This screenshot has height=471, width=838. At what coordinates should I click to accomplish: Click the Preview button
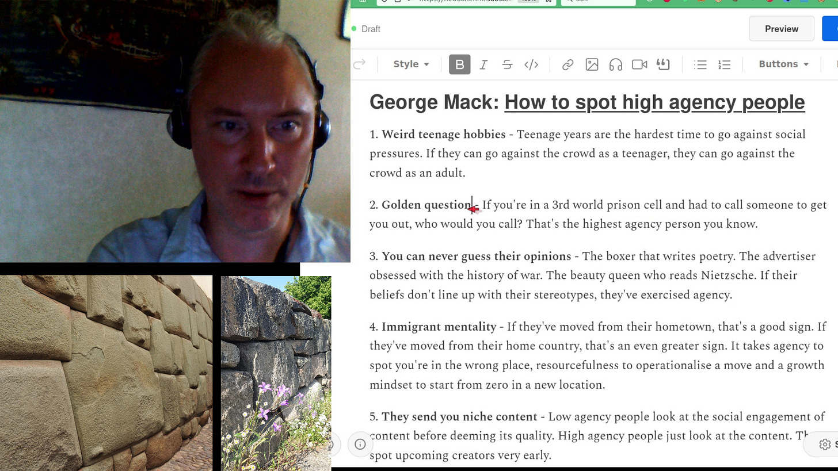tap(782, 29)
